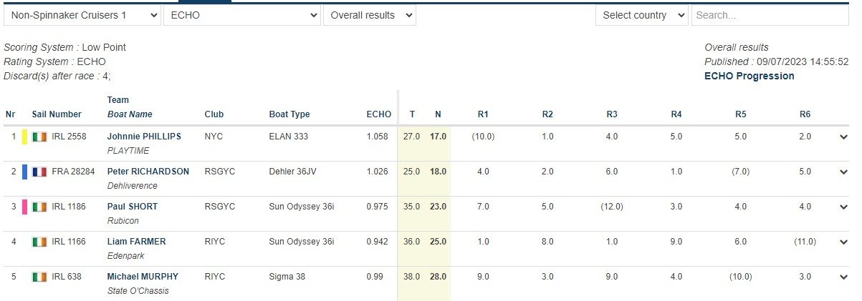Expand Peter RICHARDSON row details chevron
The height and width of the screenshot is (301, 862).
coord(843,172)
